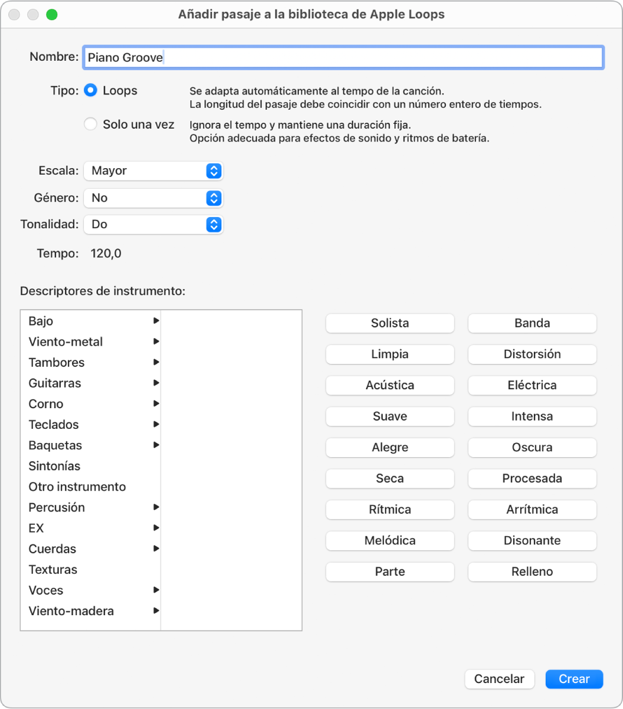Toggle the Relleno descriptor button
This screenshot has width=623, height=709.
point(532,572)
